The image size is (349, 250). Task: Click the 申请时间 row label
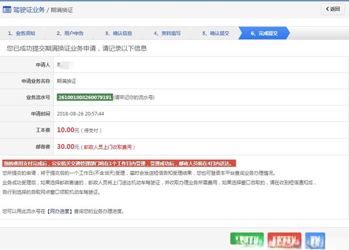tap(40, 114)
